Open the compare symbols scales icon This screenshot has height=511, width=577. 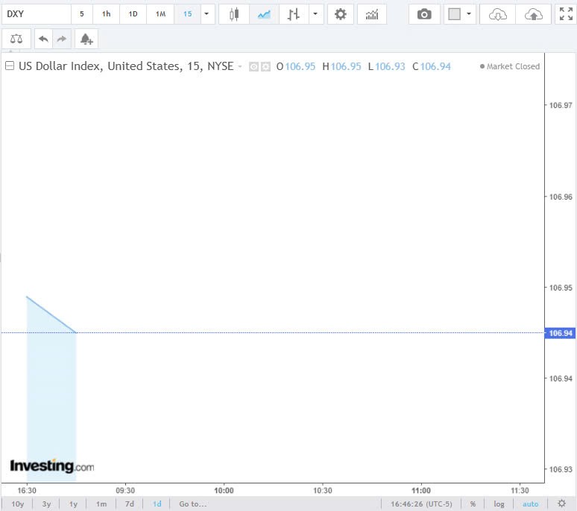[x=16, y=39]
